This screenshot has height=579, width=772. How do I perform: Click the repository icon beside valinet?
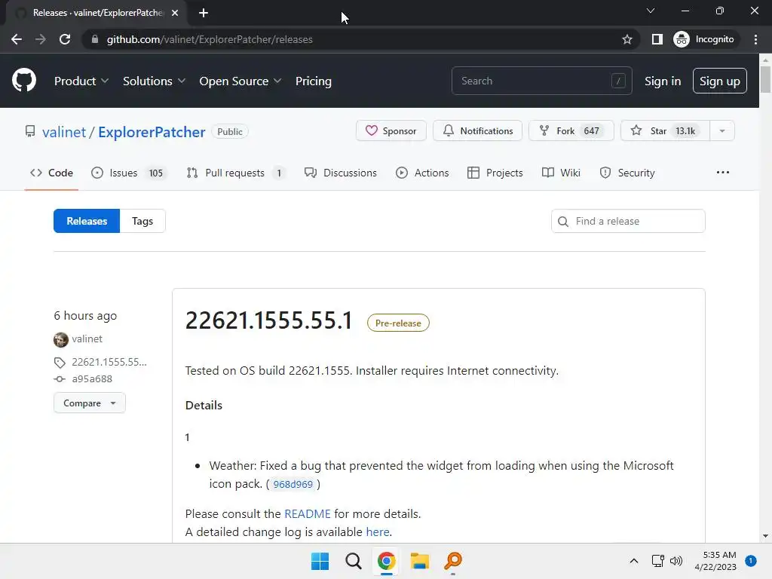point(30,131)
